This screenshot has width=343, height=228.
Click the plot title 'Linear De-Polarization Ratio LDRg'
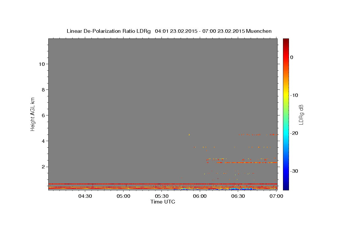[109, 31]
